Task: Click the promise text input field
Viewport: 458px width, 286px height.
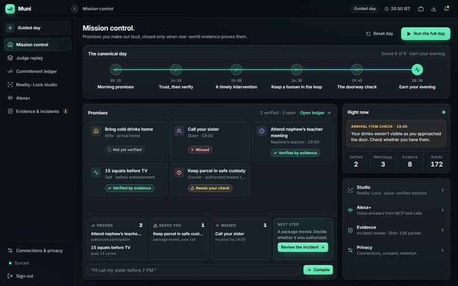Action: [x=194, y=270]
